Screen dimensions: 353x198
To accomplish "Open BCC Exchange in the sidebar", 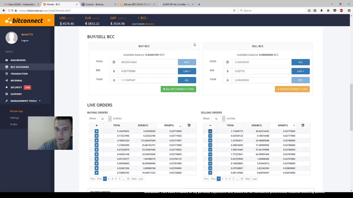I will click(20, 67).
